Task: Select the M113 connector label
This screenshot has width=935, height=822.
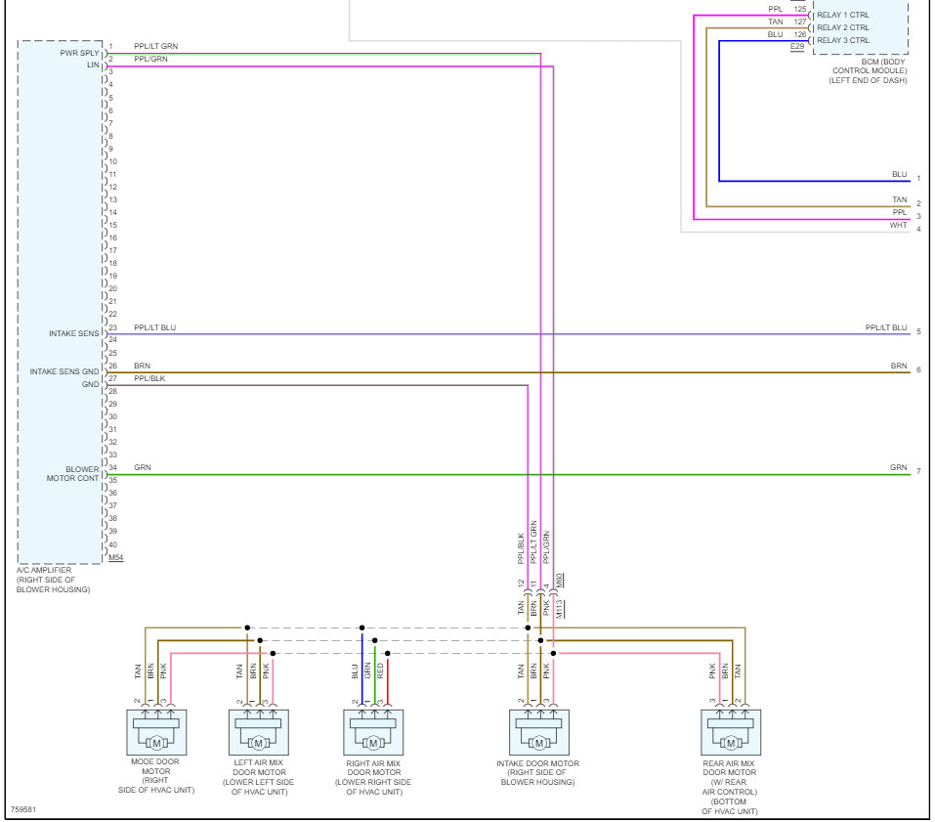Action: 559,609
